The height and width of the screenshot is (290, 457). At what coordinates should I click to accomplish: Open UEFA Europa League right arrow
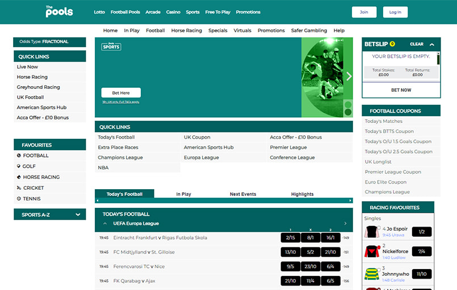345,223
